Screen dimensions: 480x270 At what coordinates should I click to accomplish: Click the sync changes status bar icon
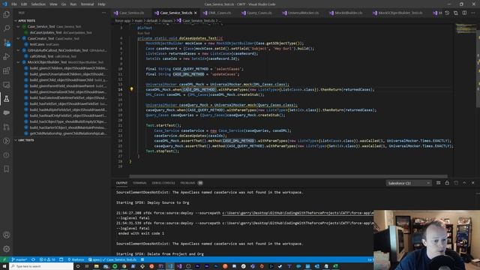pos(33,259)
